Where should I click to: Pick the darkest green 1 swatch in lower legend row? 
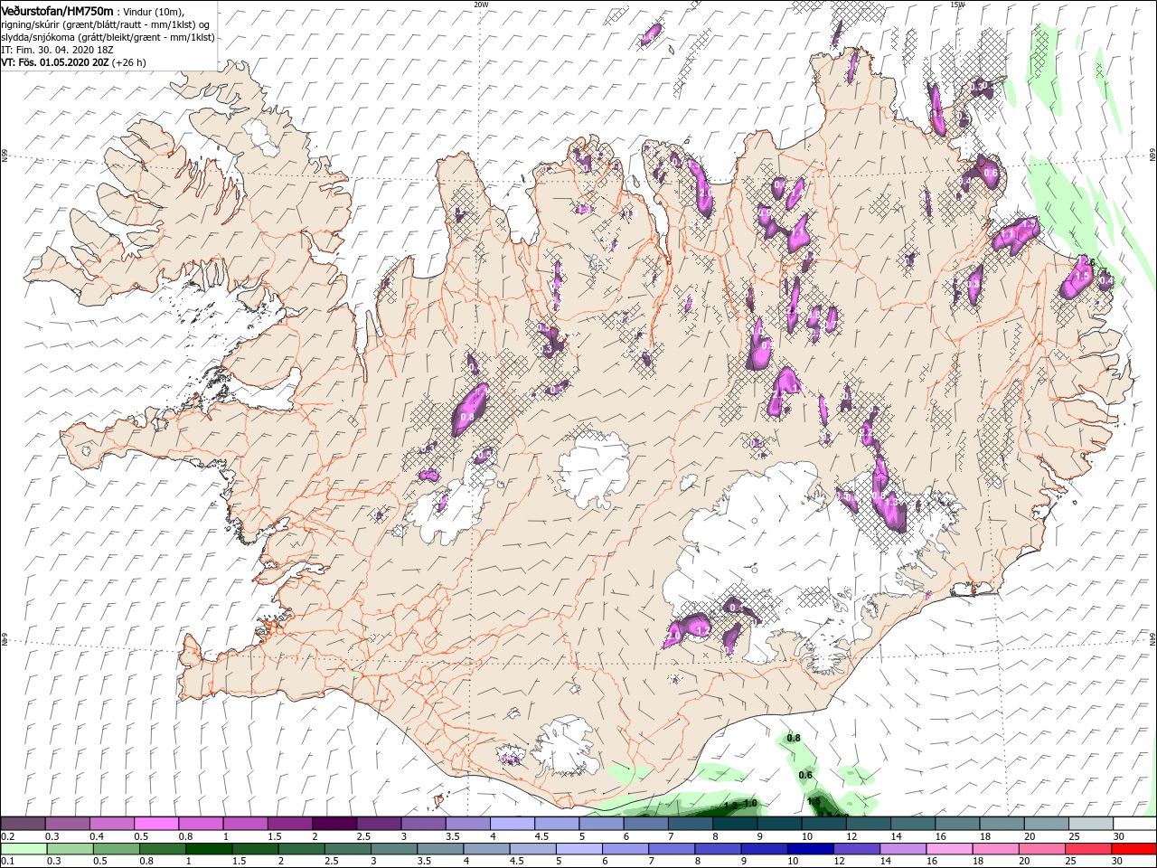pyautogui.click(x=208, y=849)
